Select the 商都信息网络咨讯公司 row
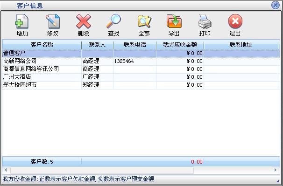The height and width of the screenshot is (186, 283). [140, 69]
